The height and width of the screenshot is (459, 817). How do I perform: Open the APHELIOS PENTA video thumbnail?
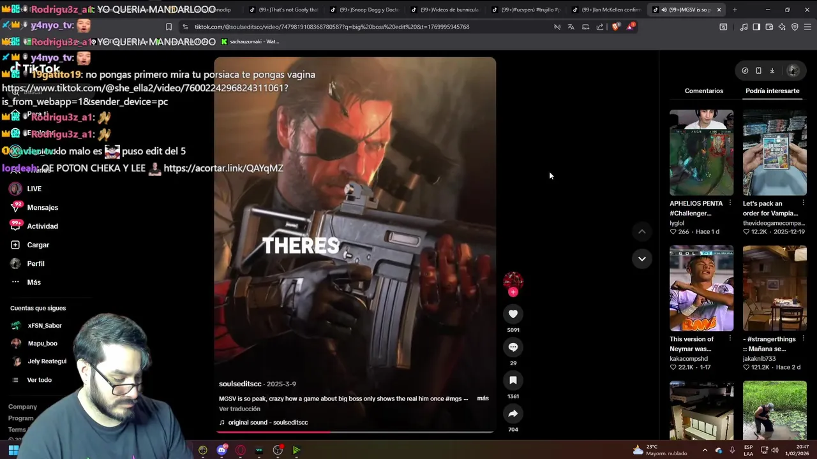coord(701,152)
